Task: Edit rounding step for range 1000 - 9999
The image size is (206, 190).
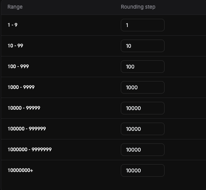Action: [x=143, y=87]
